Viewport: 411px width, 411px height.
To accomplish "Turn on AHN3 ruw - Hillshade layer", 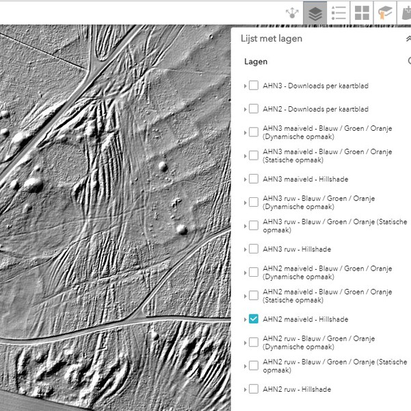I will click(254, 249).
